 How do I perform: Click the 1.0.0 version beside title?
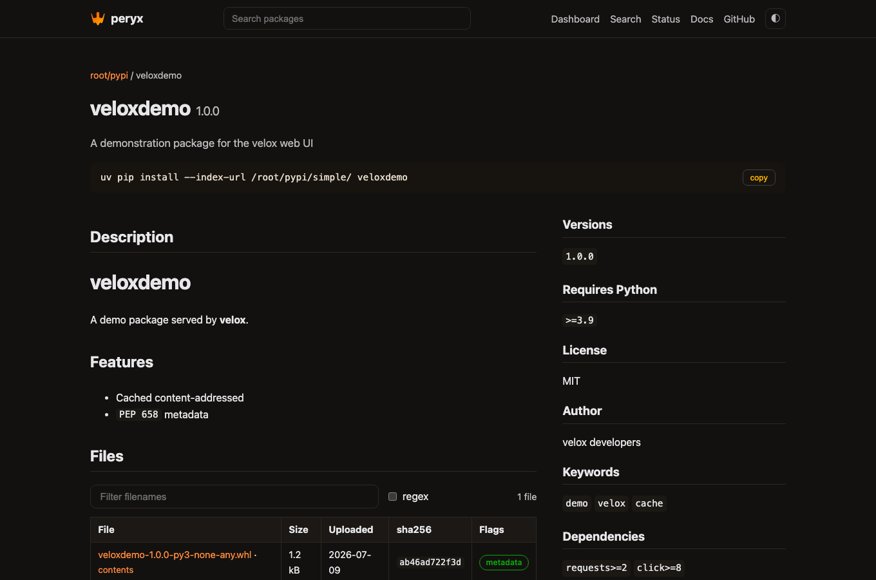coord(207,111)
